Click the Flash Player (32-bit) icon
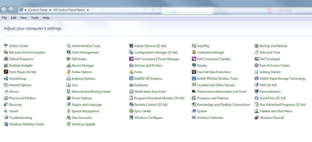 [6, 72]
